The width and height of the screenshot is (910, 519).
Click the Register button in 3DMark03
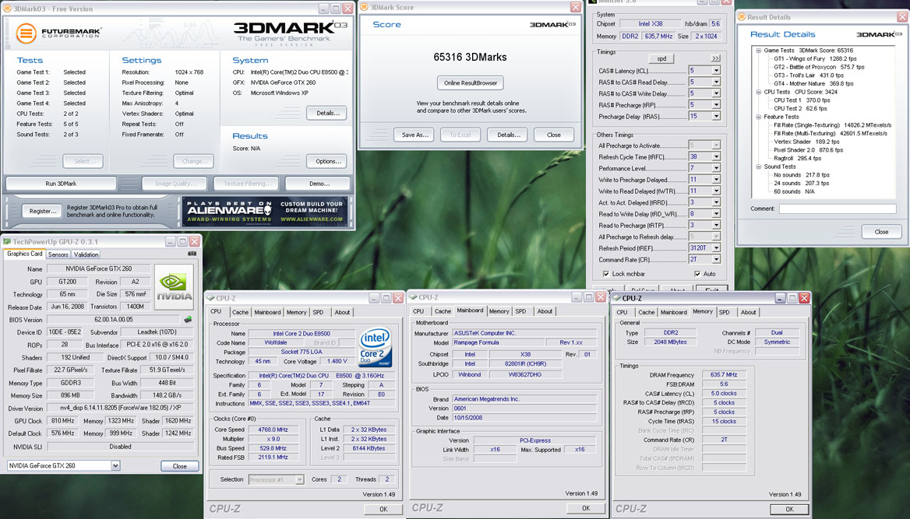[43, 211]
